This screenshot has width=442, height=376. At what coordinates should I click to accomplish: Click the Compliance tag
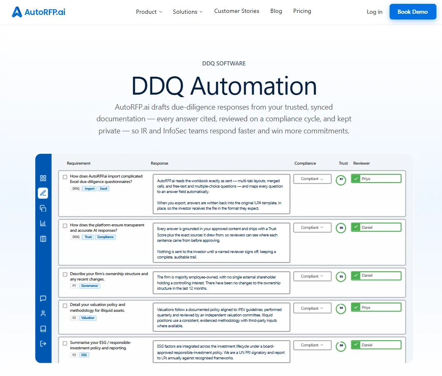(x=105, y=237)
